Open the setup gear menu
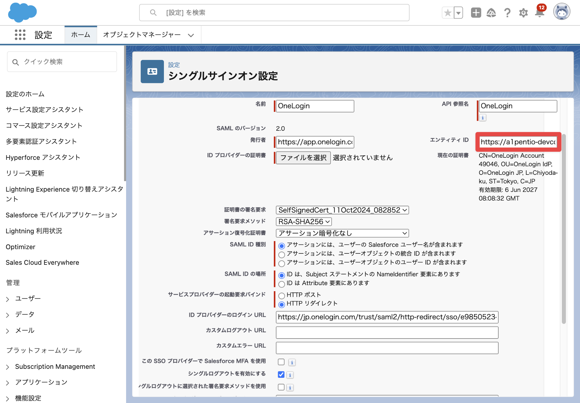The width and height of the screenshot is (580, 403). [524, 13]
